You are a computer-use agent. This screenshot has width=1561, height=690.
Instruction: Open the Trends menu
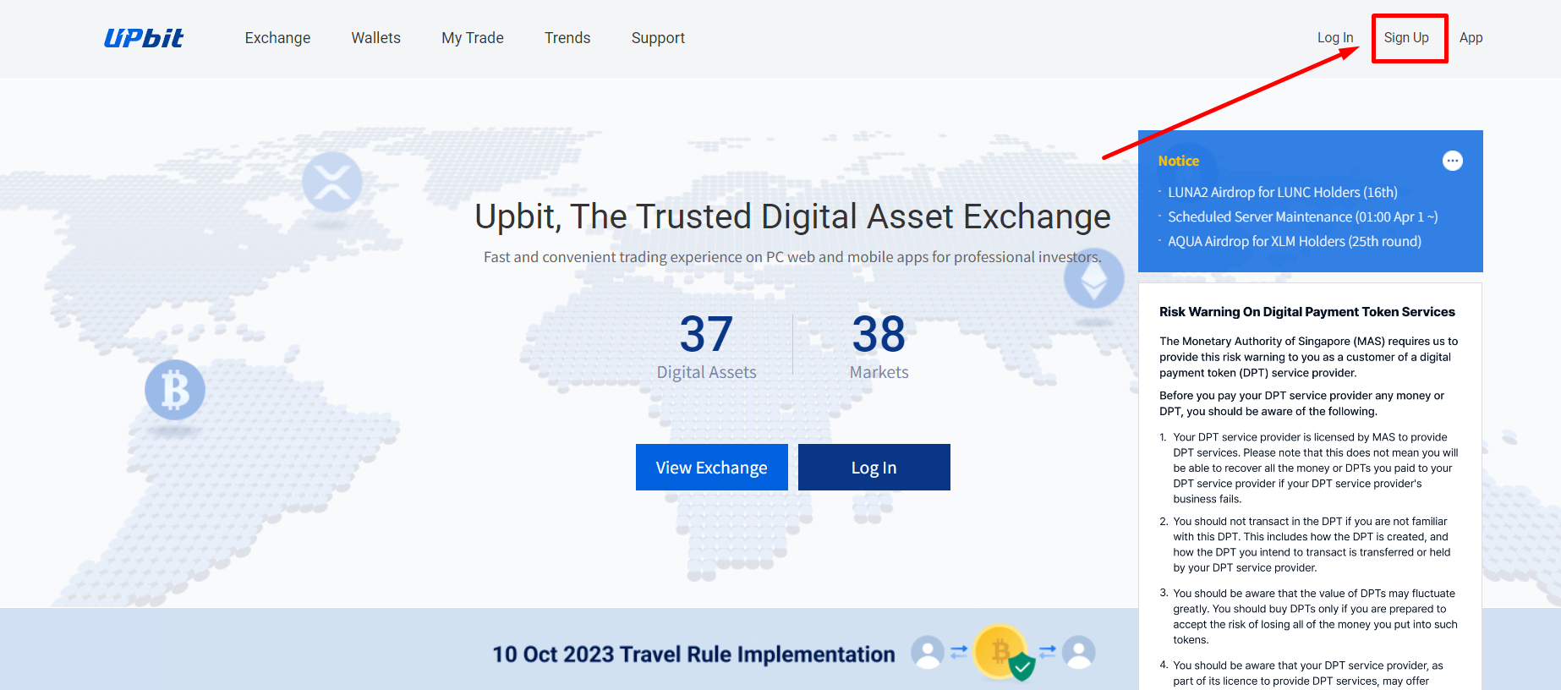(x=567, y=38)
